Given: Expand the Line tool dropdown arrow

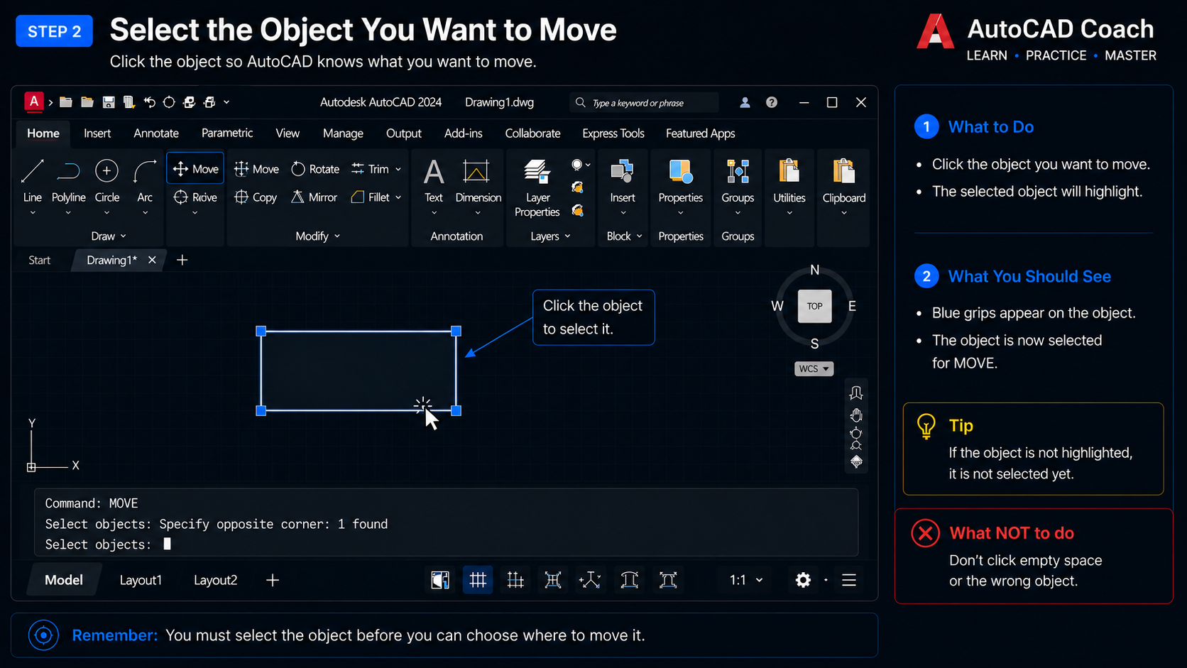Looking at the screenshot, I should pyautogui.click(x=33, y=212).
